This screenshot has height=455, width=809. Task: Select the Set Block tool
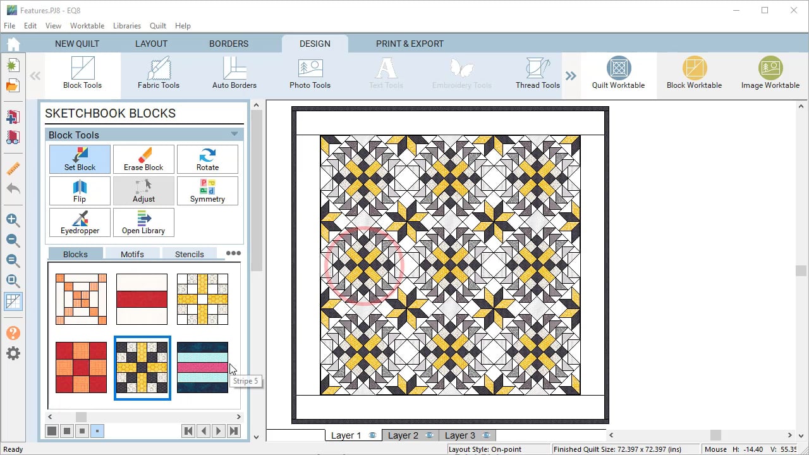pos(80,159)
